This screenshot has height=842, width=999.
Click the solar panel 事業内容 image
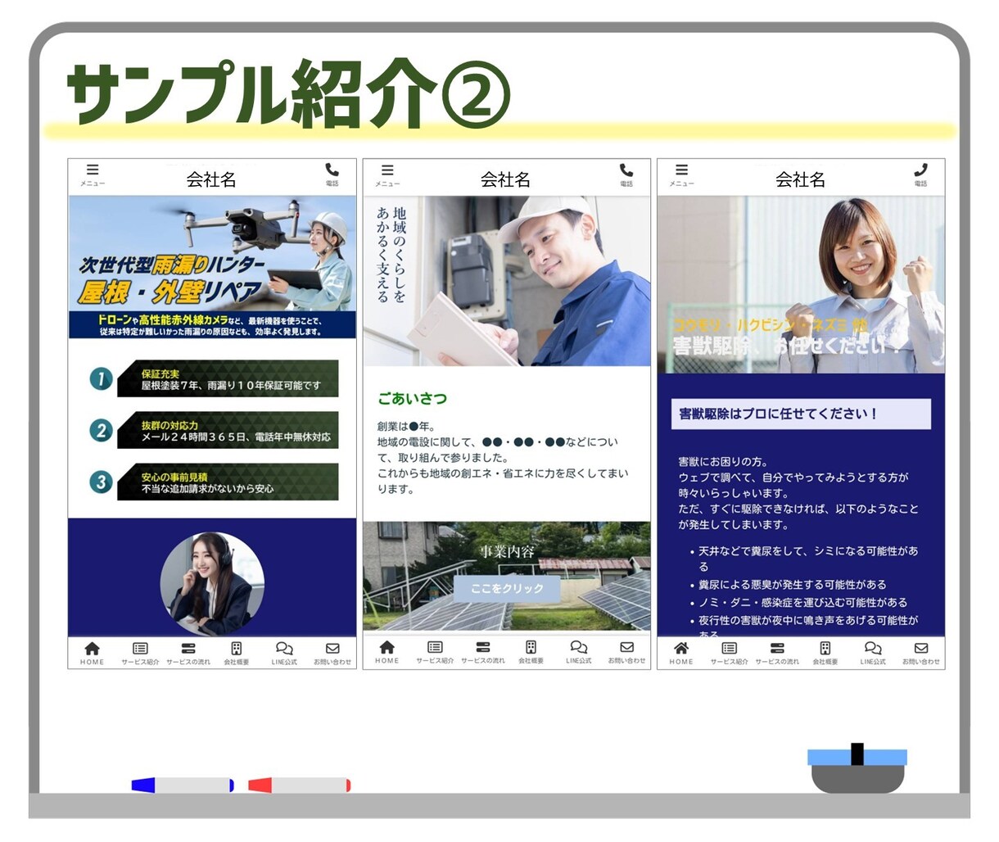click(507, 577)
